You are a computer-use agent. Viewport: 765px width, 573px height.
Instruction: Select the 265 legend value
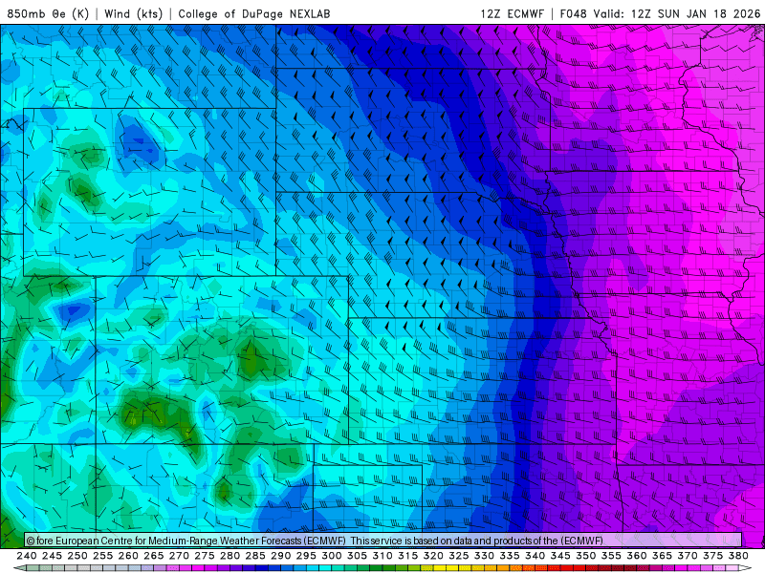pyautogui.click(x=153, y=556)
